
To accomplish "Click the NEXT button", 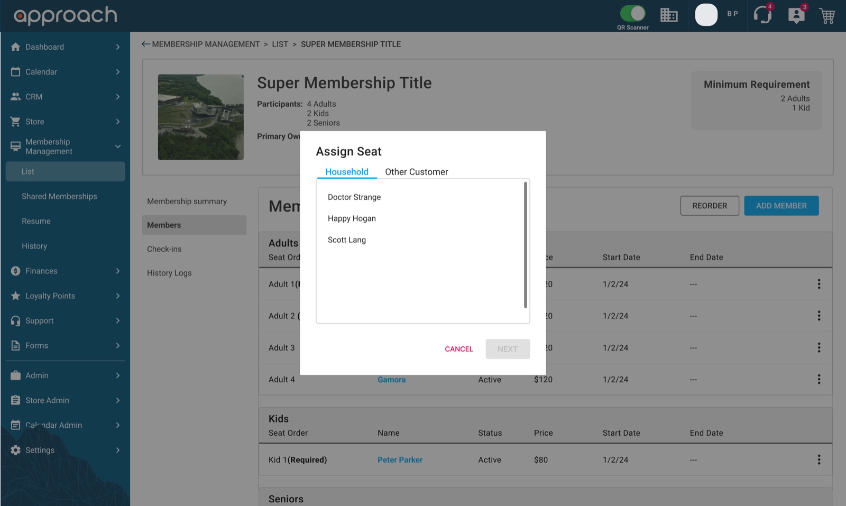I will (508, 349).
